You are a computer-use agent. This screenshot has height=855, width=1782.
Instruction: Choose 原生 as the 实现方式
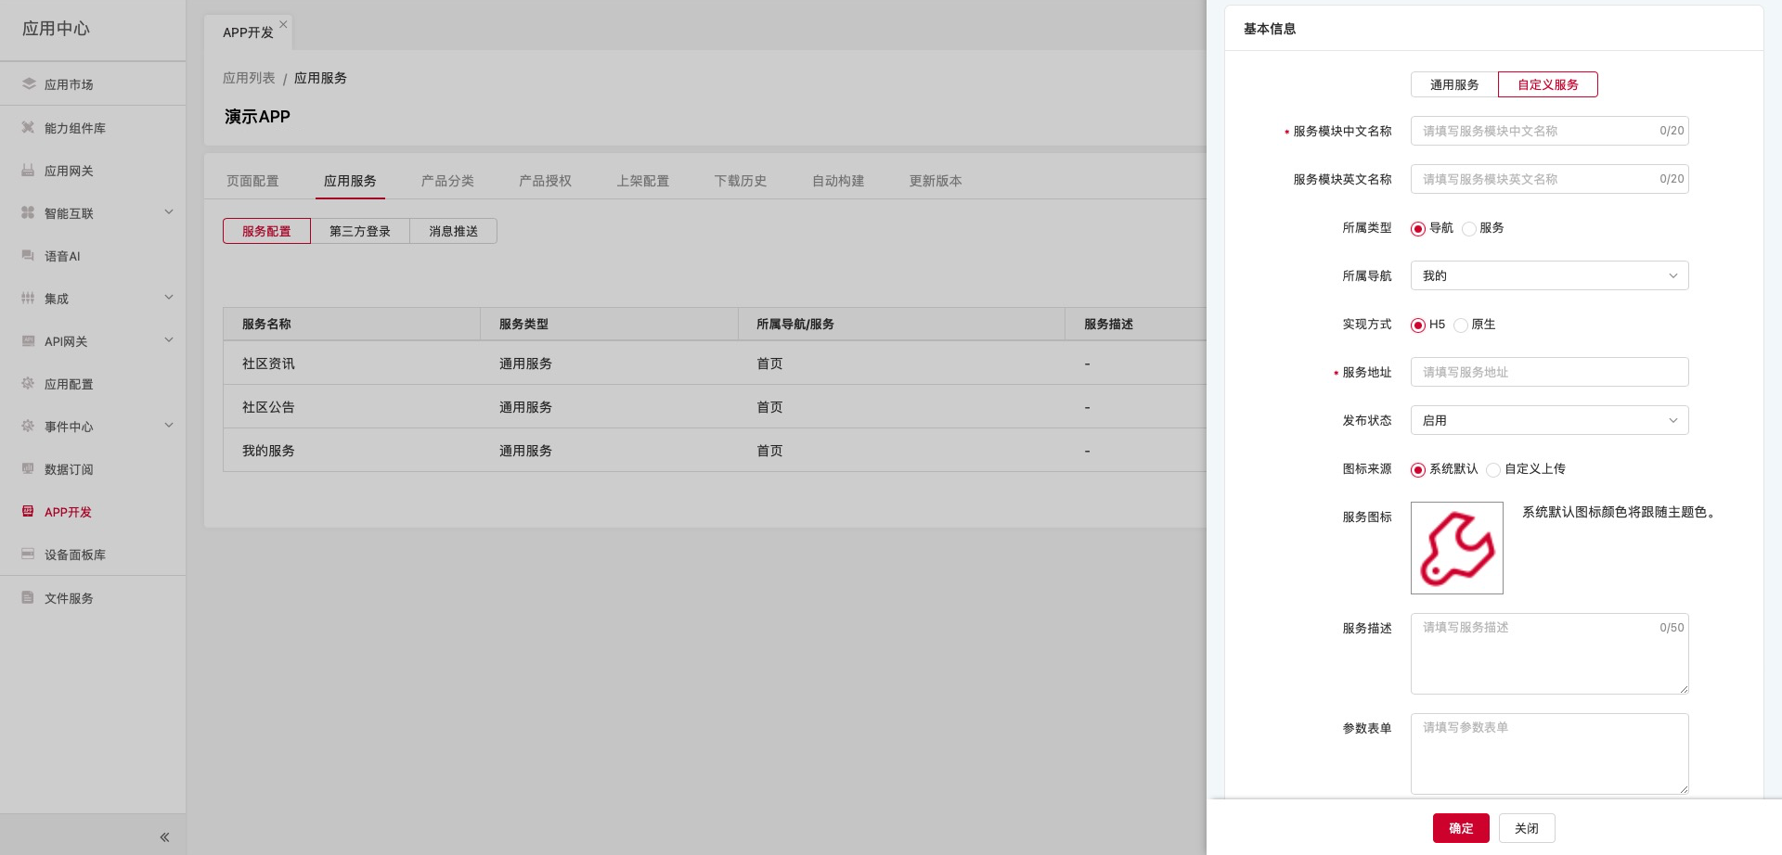coord(1461,325)
